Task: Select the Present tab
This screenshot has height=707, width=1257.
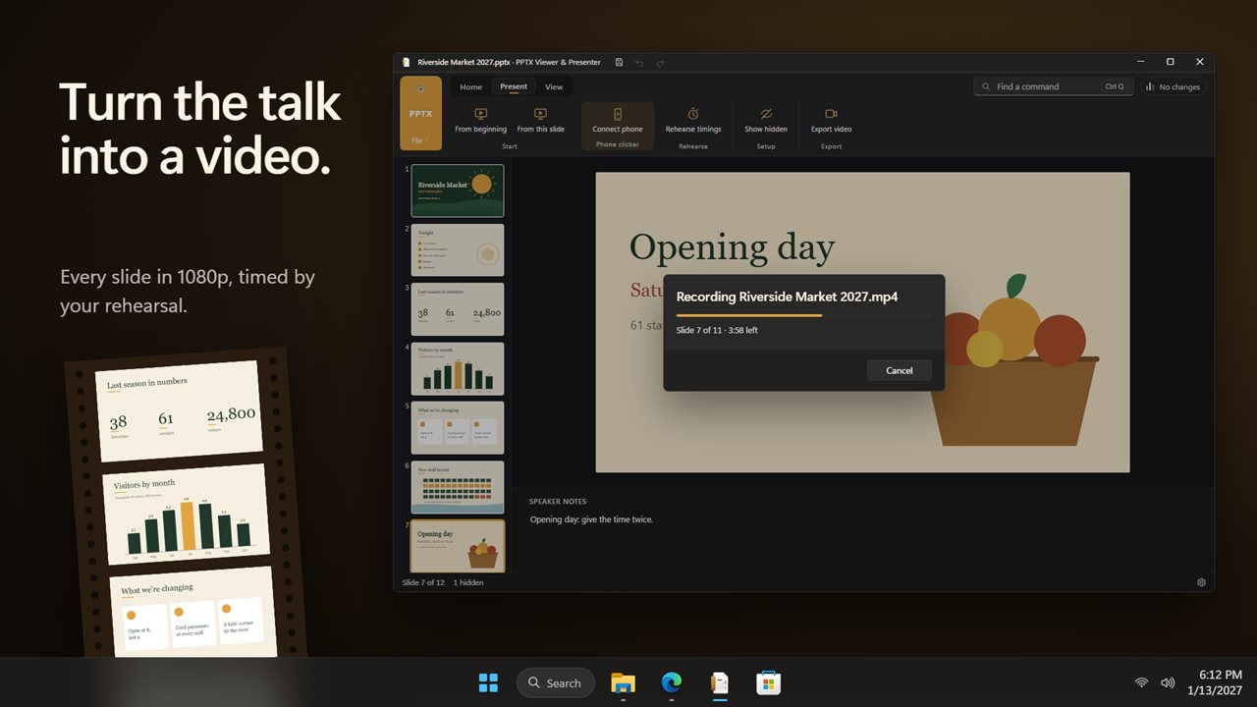Action: tap(514, 86)
